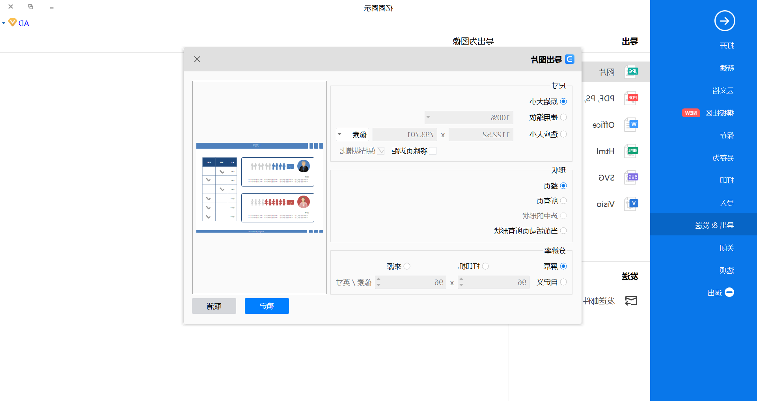Click the circled back arrow icon
This screenshot has height=401, width=757.
tap(725, 21)
